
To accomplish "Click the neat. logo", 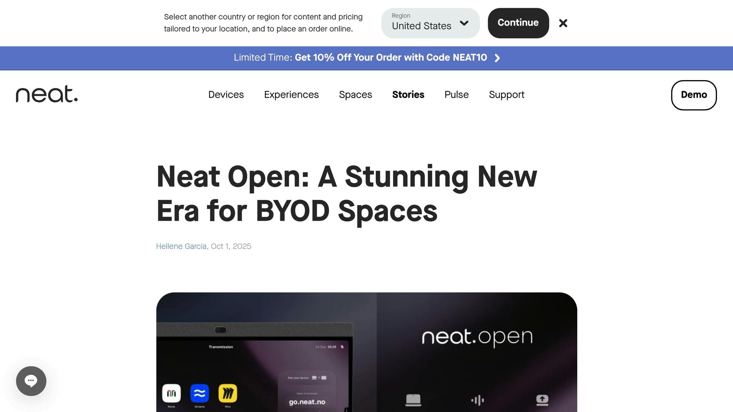I will [x=47, y=94].
